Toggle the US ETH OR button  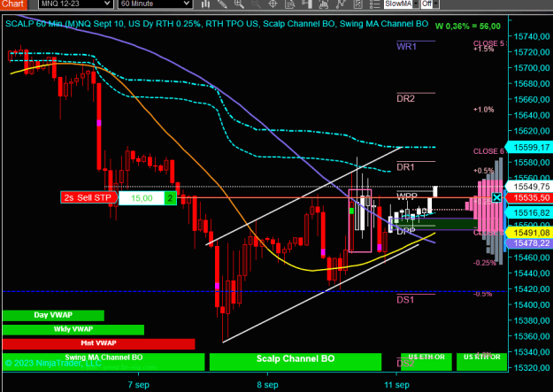[x=426, y=362]
